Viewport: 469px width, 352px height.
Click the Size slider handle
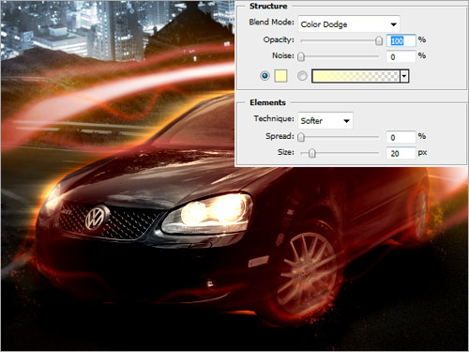pyautogui.click(x=312, y=153)
